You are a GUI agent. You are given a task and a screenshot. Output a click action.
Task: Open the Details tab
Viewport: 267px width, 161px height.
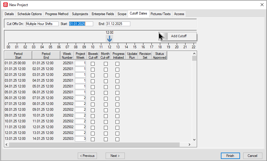point(9,14)
